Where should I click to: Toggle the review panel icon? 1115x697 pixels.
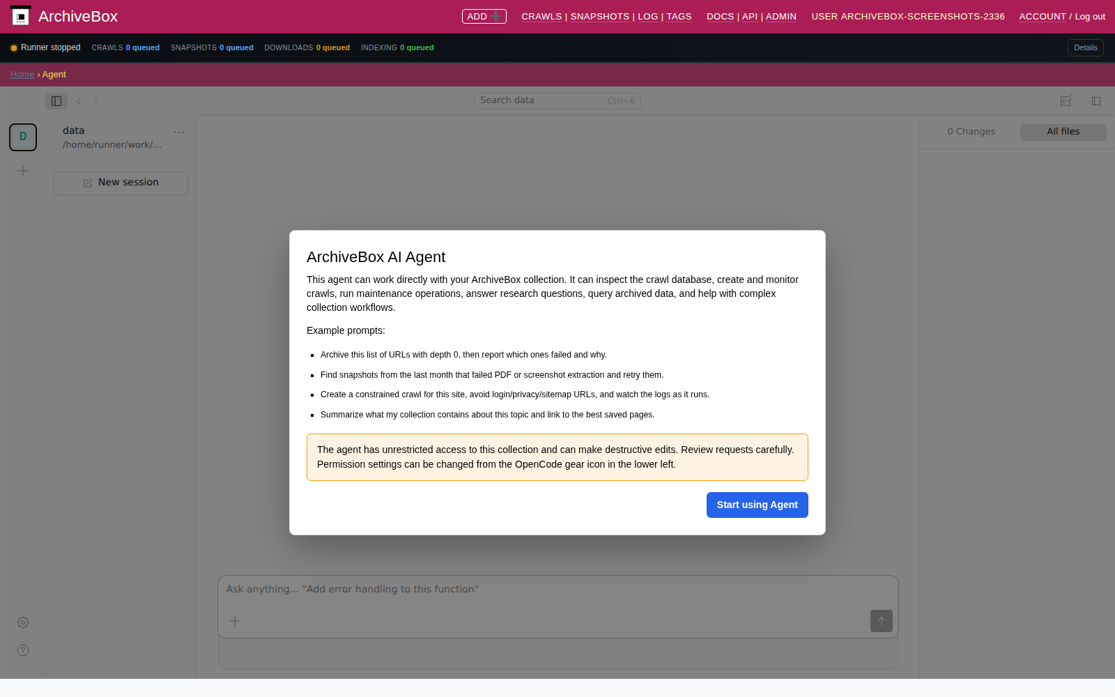click(x=1066, y=101)
